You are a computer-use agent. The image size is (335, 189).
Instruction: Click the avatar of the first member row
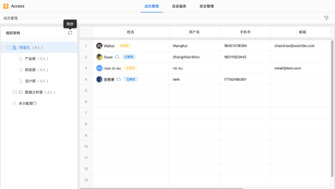pos(99,46)
